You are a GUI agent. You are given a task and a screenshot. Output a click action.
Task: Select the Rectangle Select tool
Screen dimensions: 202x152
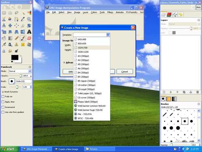click(4, 13)
